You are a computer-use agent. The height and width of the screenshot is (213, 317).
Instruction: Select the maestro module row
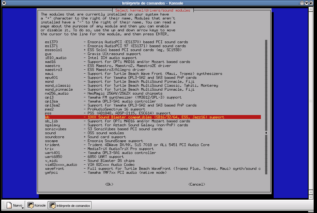153,66
